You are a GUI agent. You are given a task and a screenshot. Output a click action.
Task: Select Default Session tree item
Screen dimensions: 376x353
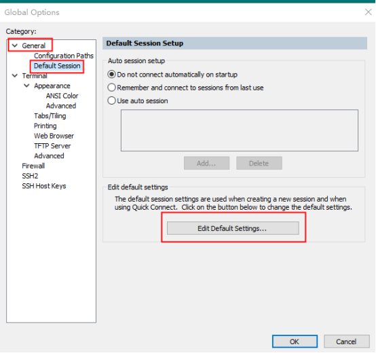click(x=57, y=66)
